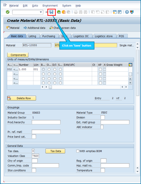The height and width of the screenshot is (184, 141).
Task: Click the green Enter checkmark icon
Action: pyautogui.click(x=8, y=12)
